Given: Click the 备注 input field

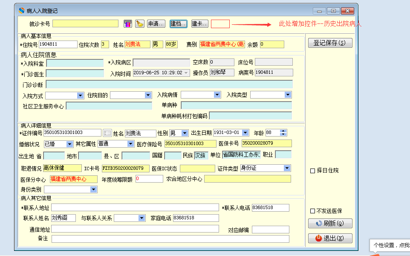Looking at the screenshot, I should [x=170, y=239].
